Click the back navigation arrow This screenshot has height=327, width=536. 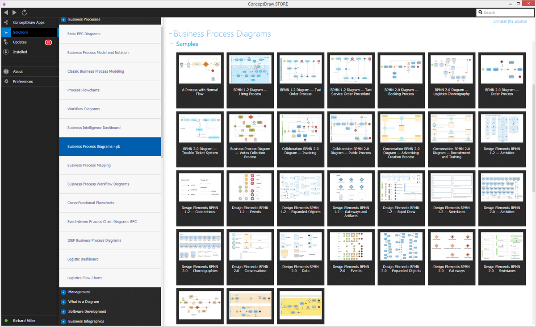click(5, 12)
